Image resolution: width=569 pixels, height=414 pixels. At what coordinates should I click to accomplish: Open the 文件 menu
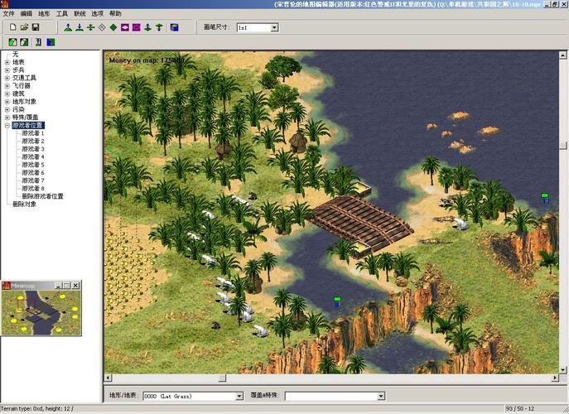tap(9, 14)
